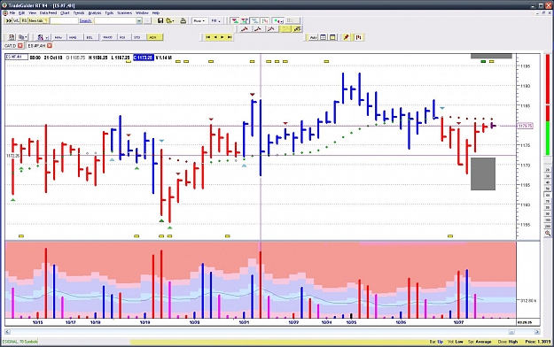The image size is (554, 347).
Task: Toggle the MAv indicator button
Action: (x=59, y=37)
